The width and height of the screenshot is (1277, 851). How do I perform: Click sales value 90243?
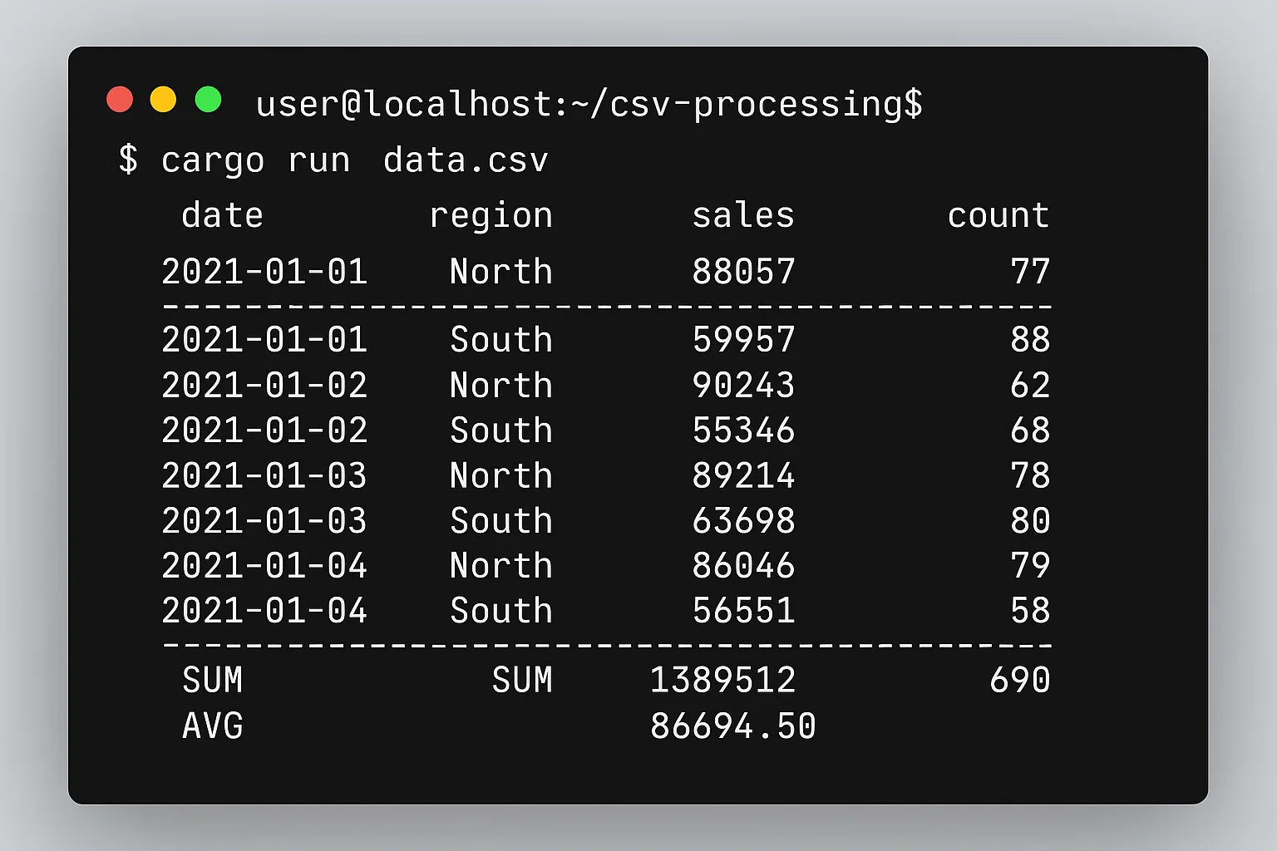tap(744, 386)
